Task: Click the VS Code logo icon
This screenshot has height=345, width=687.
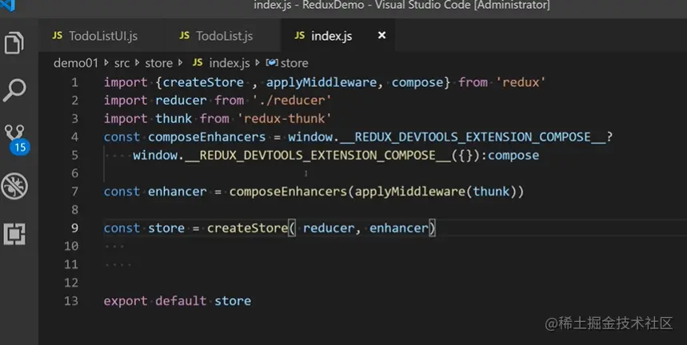Action: [x=8, y=5]
